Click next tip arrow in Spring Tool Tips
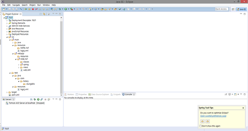 207,121
